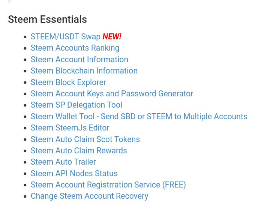Open the STEEM/USDT Swap link
Screen dimensions: 270x207
coord(65,37)
